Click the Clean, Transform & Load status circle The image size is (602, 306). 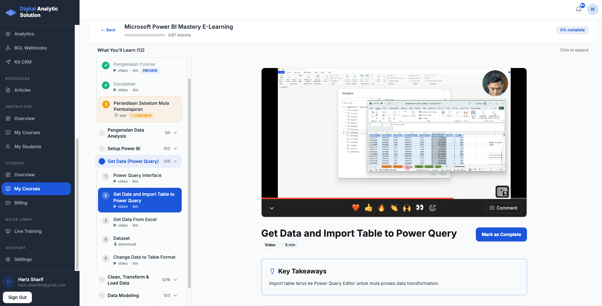point(102,280)
